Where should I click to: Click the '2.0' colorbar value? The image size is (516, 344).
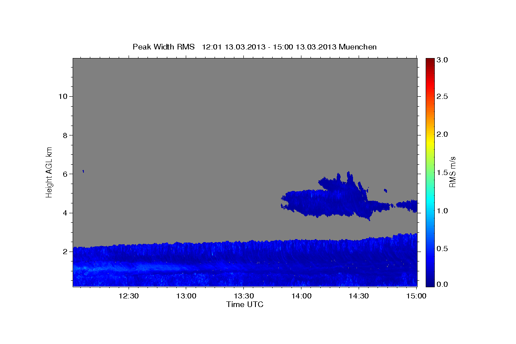click(x=442, y=135)
